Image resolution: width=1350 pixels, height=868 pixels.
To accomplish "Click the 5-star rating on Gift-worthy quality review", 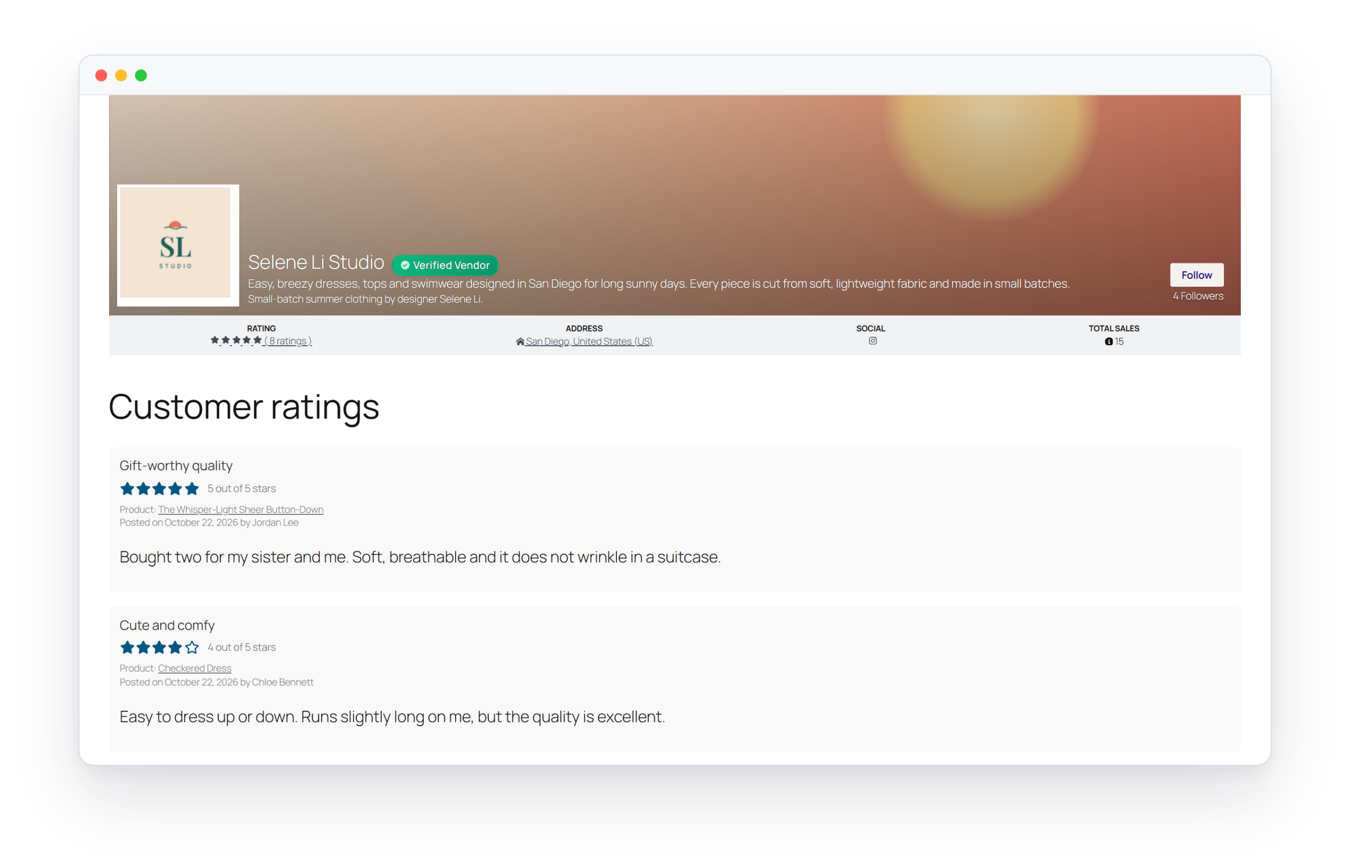I will 160,489.
